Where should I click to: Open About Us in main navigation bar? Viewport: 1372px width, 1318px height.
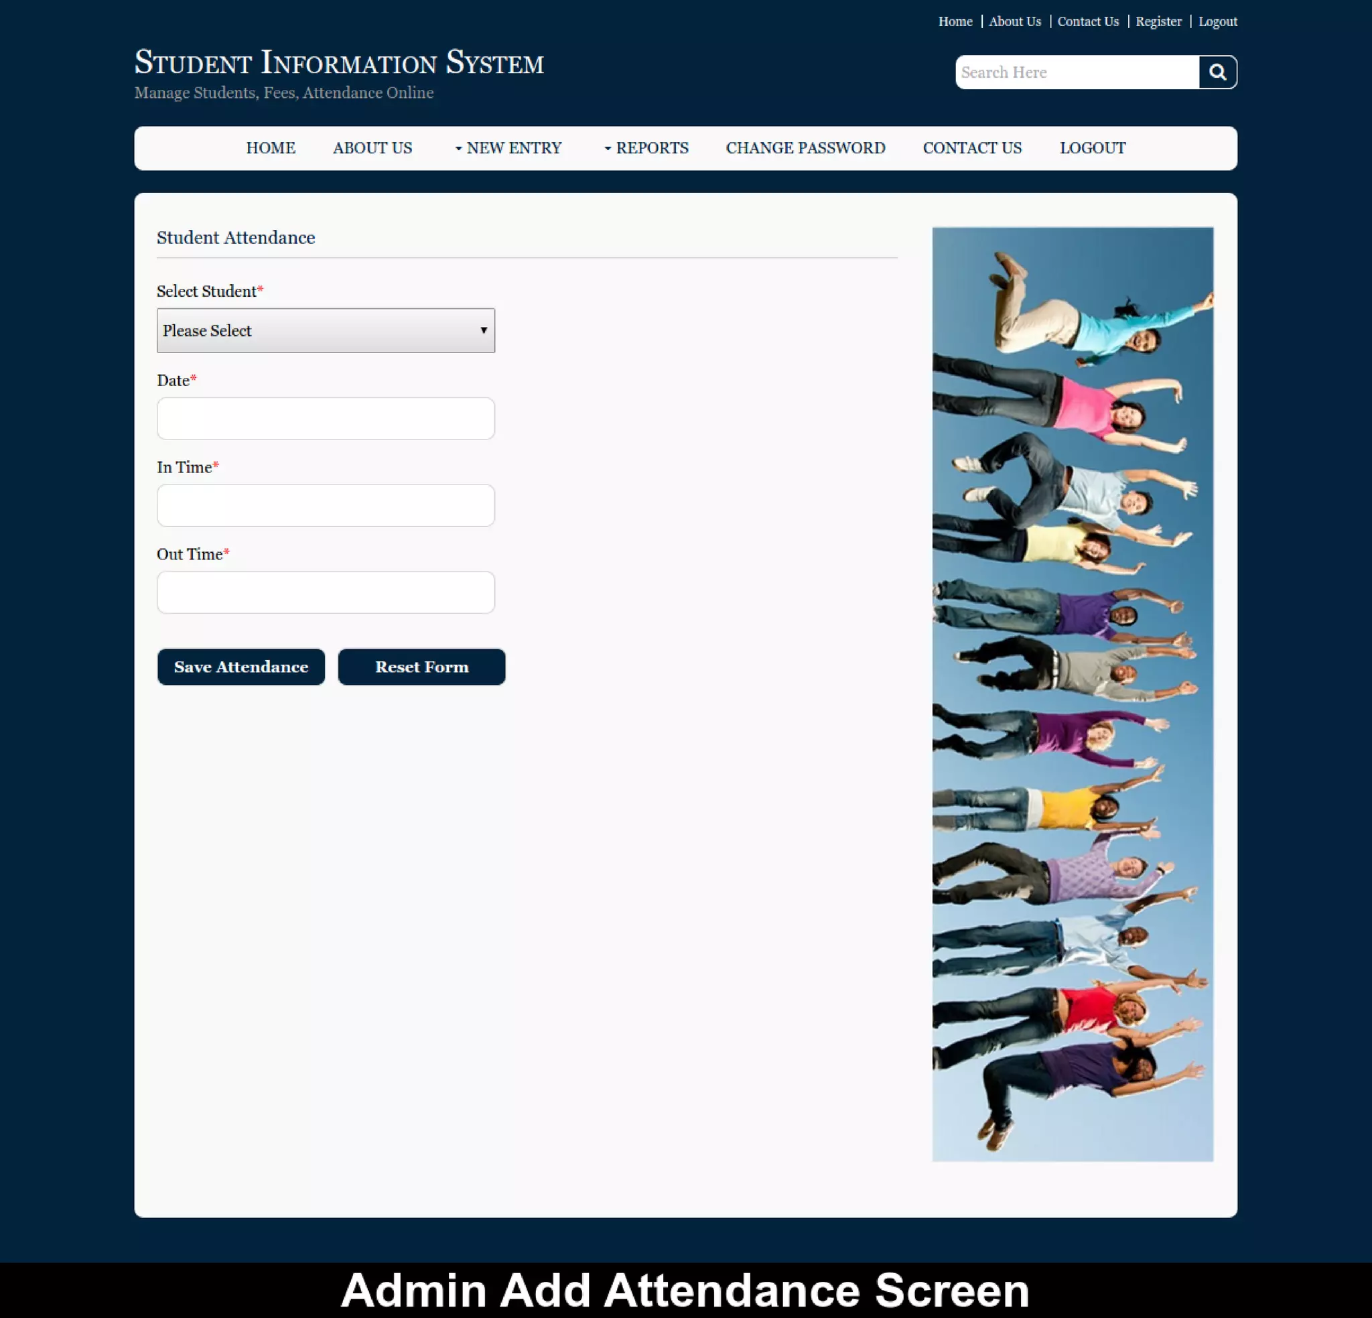(x=372, y=149)
